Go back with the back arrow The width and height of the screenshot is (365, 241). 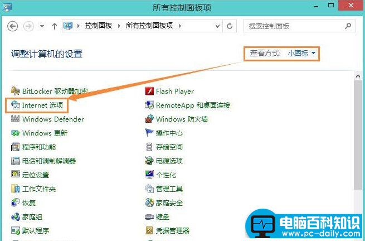tap(13, 26)
